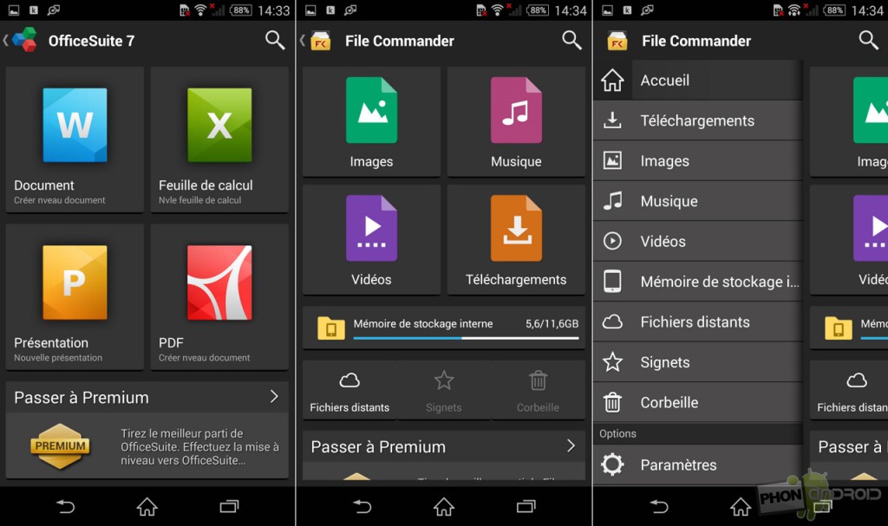Search in the middle File Commander screen
This screenshot has width=888, height=526.
pyautogui.click(x=571, y=40)
